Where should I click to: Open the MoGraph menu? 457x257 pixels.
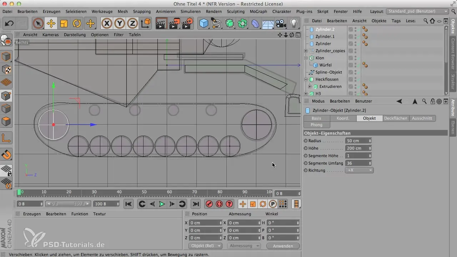tap(258, 11)
